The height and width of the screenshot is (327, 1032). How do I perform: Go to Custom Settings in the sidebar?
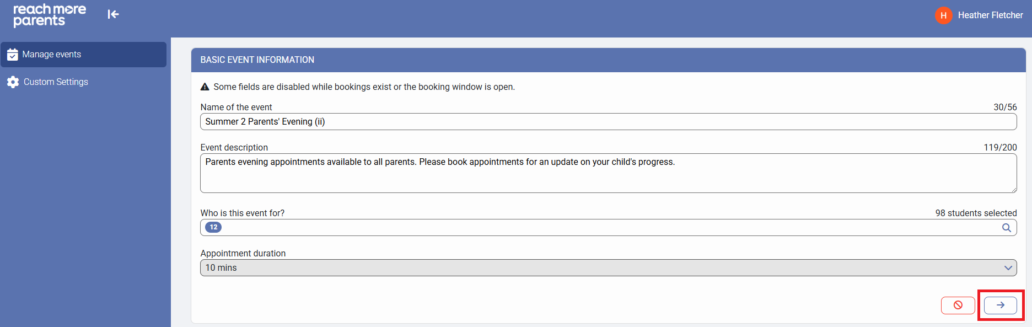[56, 82]
